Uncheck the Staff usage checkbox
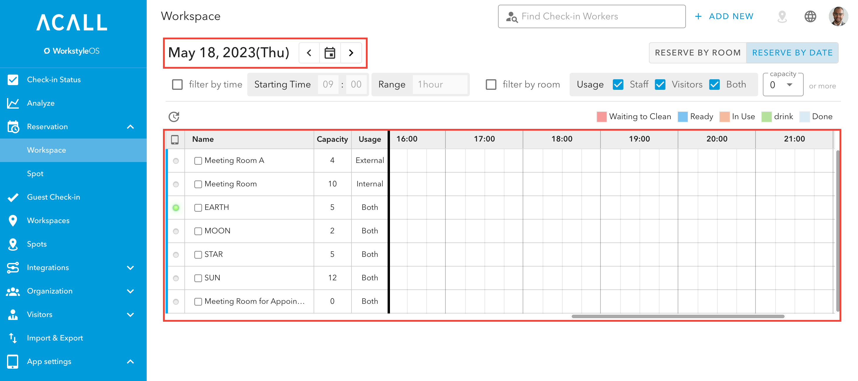858x381 pixels. click(x=618, y=85)
